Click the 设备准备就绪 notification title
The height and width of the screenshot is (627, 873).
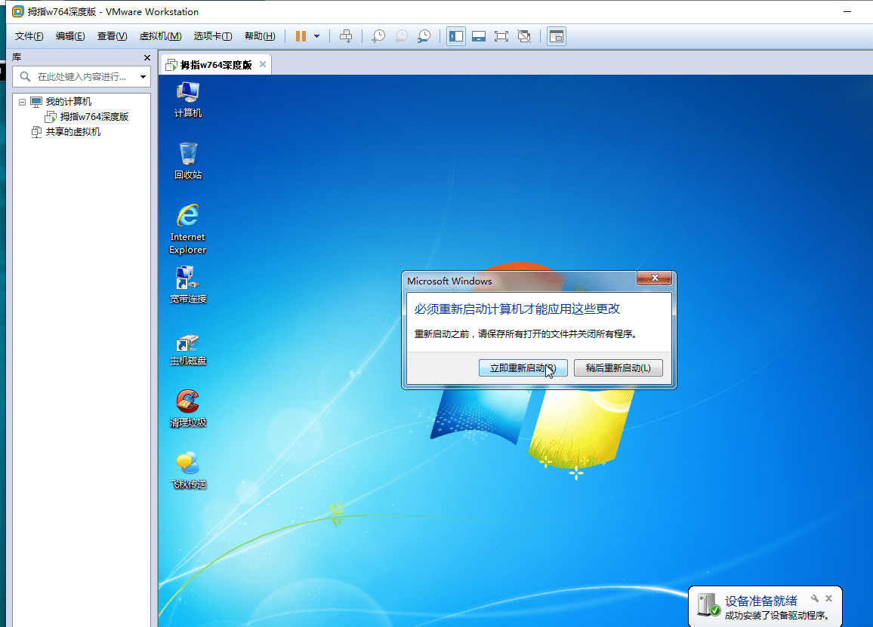[760, 601]
